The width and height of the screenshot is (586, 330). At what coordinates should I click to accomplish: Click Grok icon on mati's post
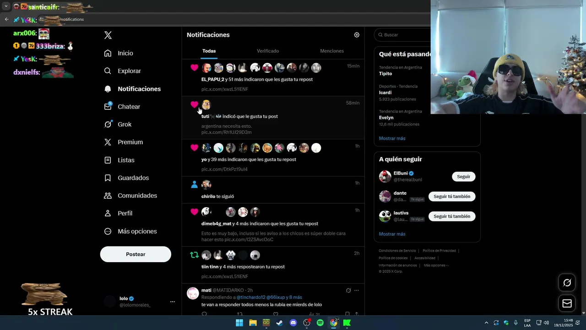[348, 290]
